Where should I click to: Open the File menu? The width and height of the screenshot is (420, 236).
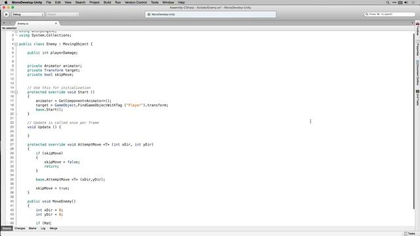pos(49,3)
